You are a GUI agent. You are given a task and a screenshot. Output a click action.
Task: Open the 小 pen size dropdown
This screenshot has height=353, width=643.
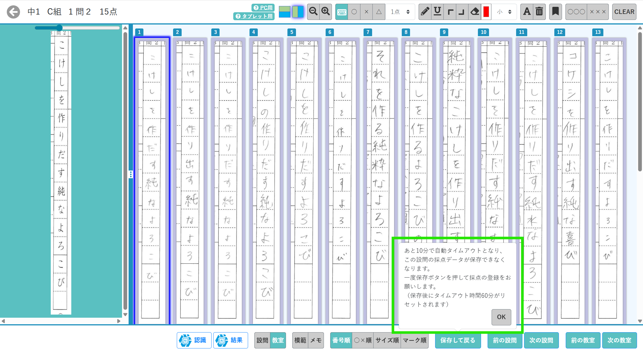(504, 12)
